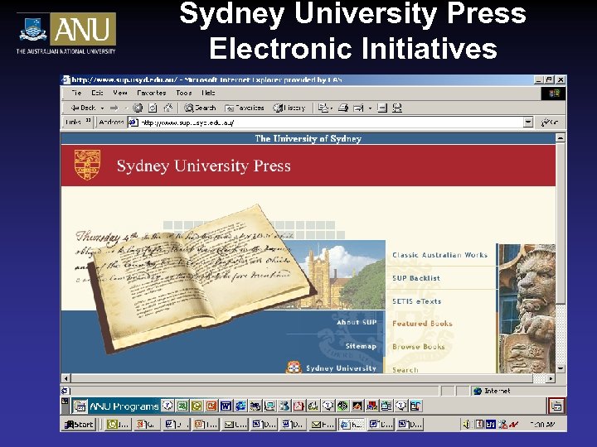
Task: Open the Featured Books link
Action: [422, 324]
